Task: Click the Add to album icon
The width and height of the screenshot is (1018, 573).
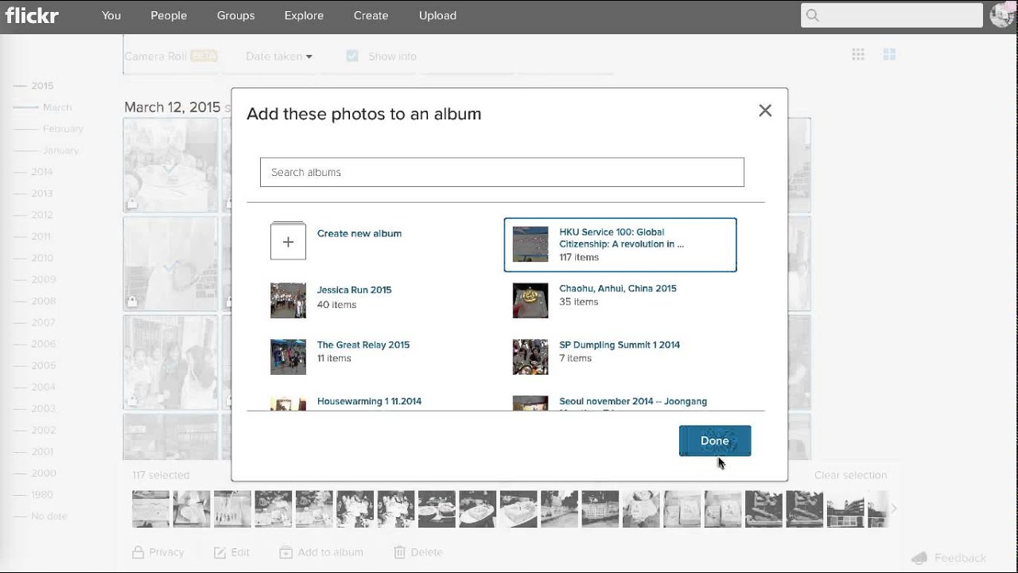Action: click(x=286, y=552)
